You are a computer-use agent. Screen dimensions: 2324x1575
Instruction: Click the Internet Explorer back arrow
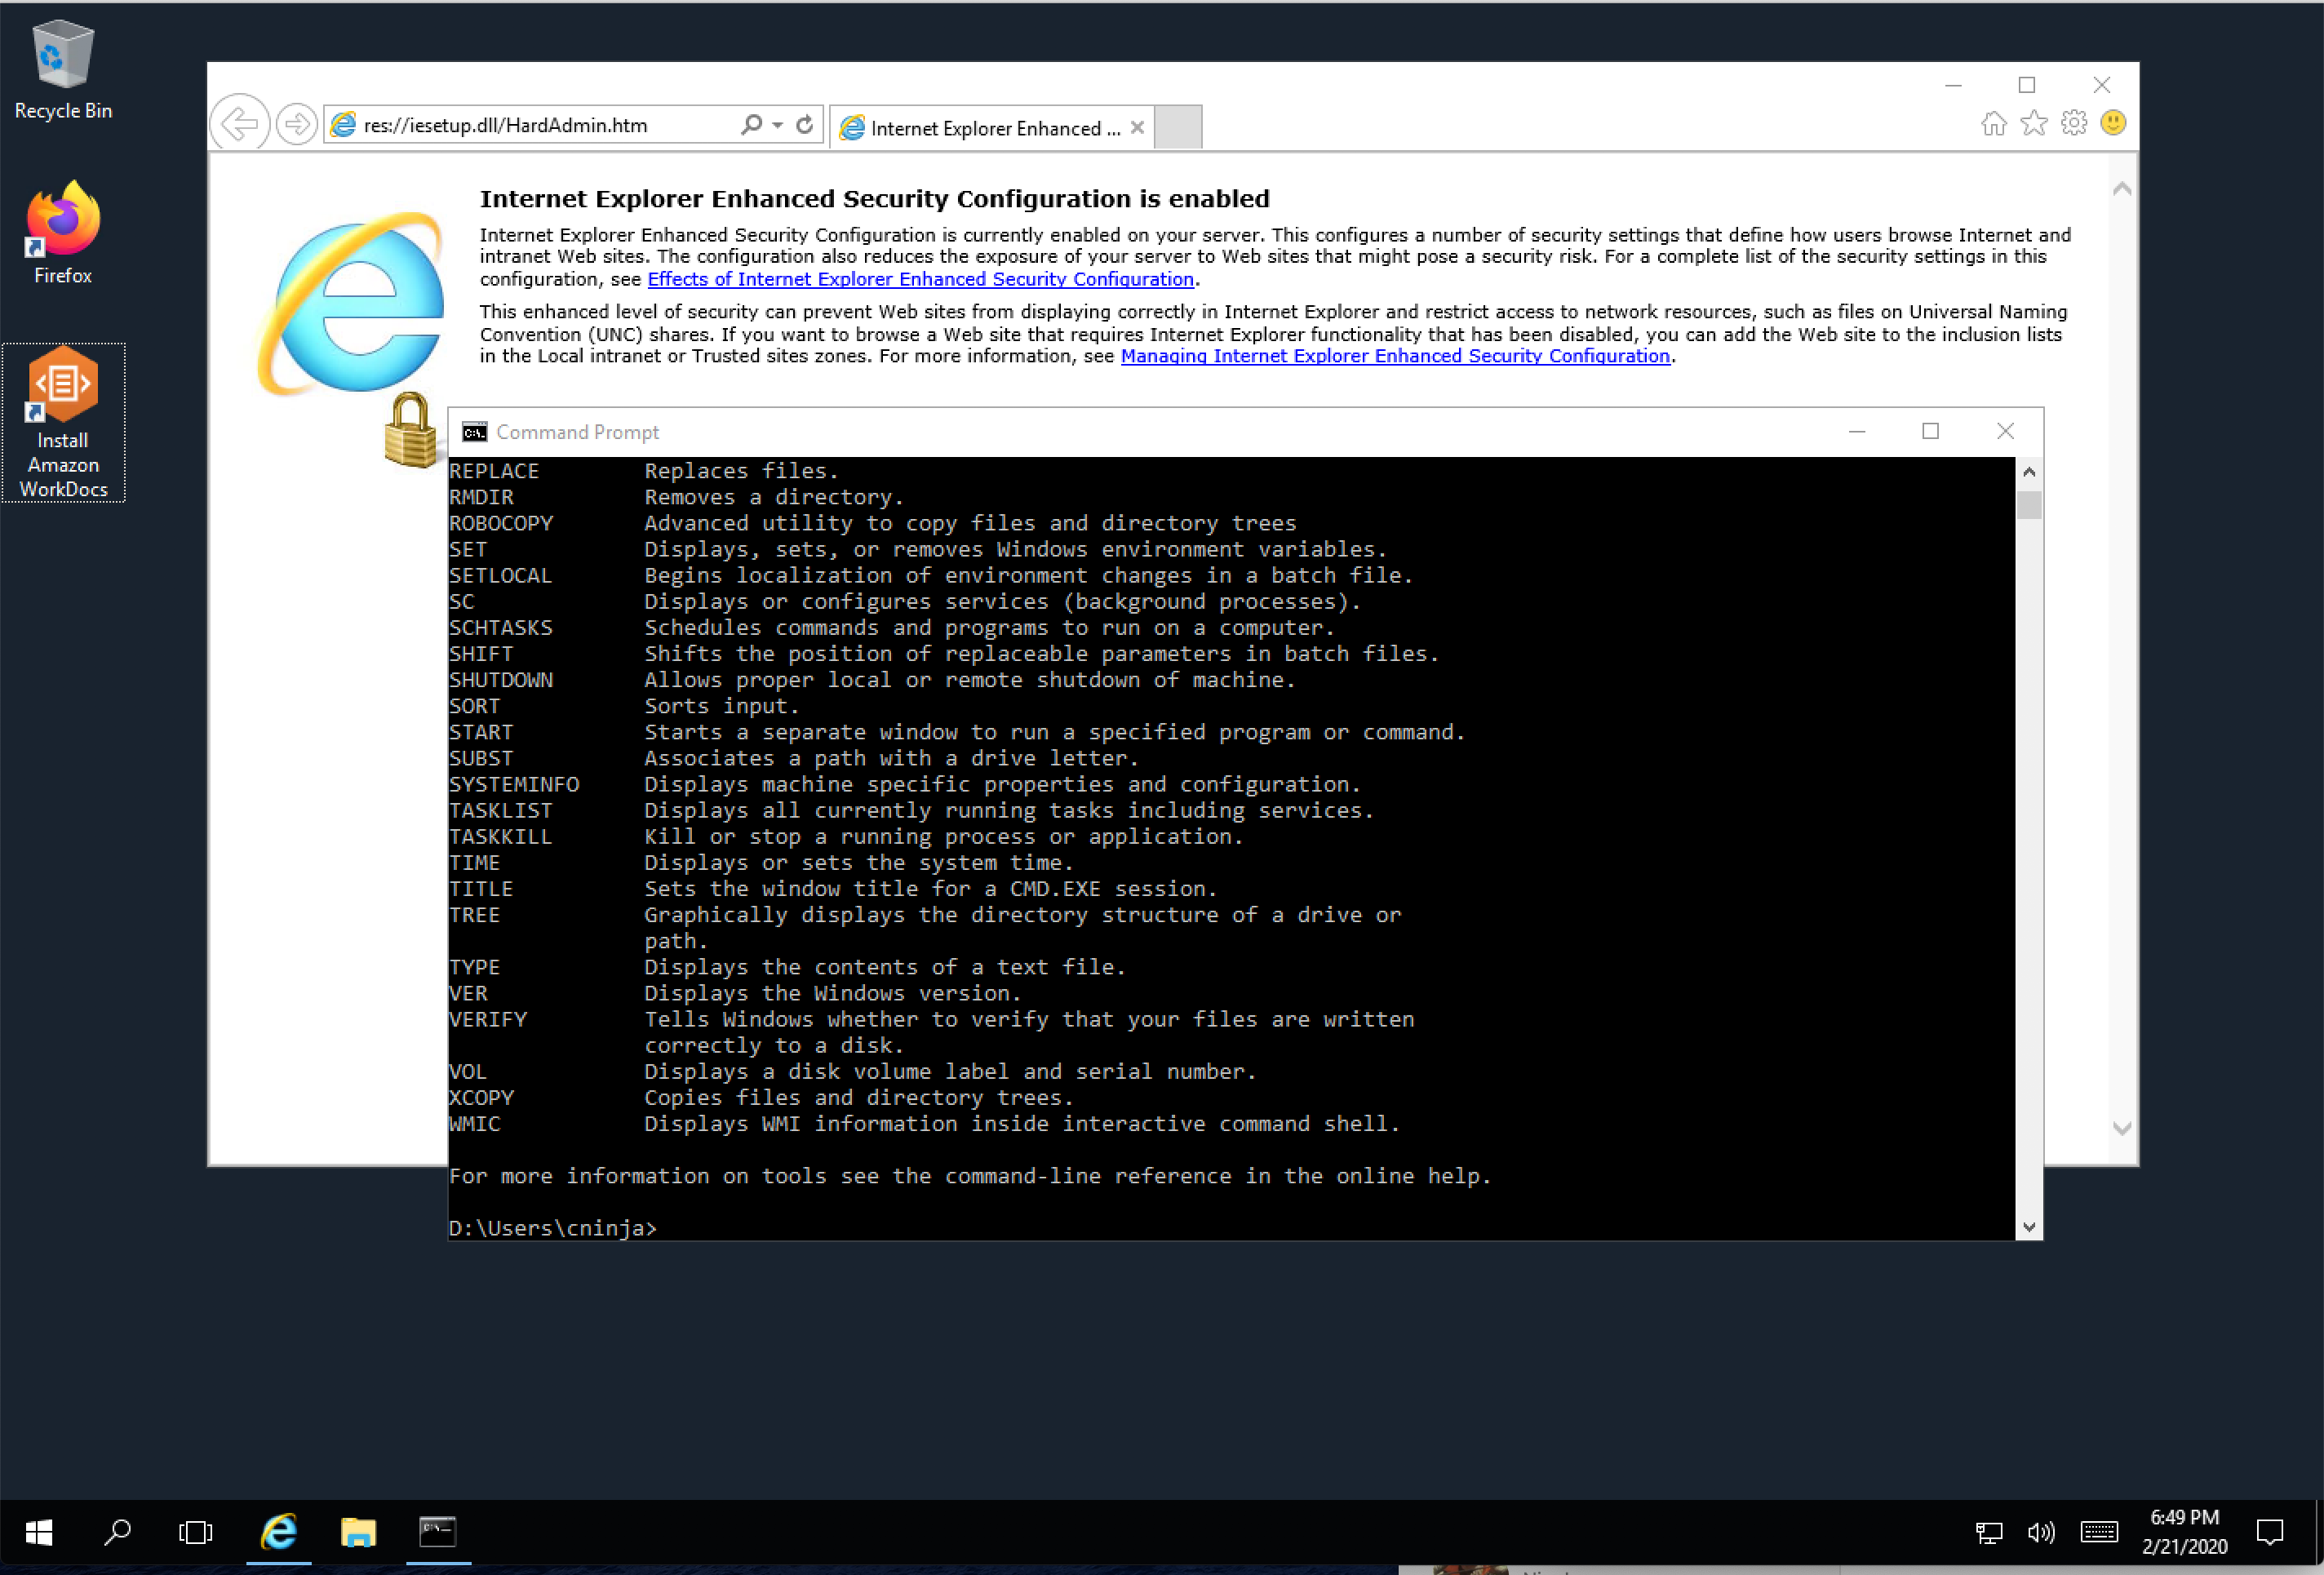pos(240,124)
